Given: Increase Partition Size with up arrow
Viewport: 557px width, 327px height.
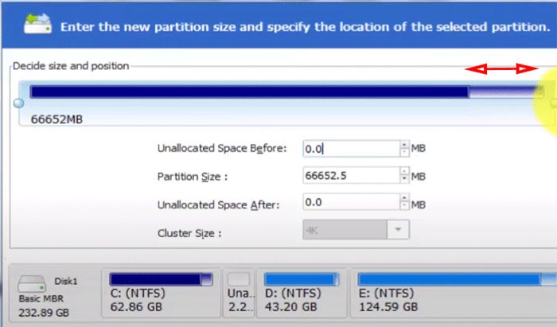Looking at the screenshot, I should pyautogui.click(x=404, y=171).
